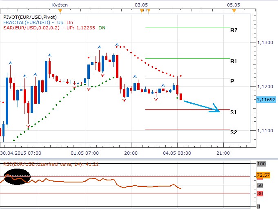The image size is (278, 209).
Task: Click the 1,1300 price axis label
Action: tap(265, 42)
